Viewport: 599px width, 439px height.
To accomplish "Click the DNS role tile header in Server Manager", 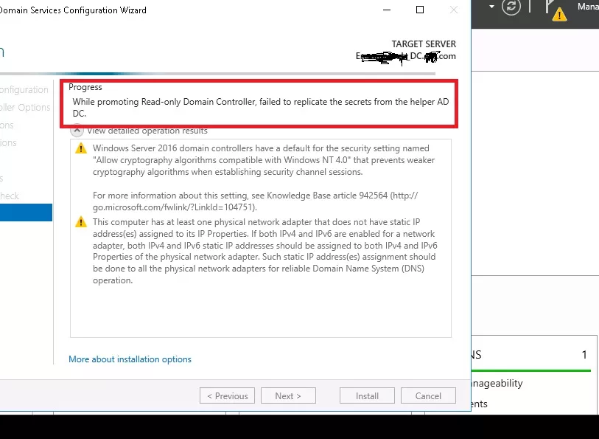I will (531, 355).
